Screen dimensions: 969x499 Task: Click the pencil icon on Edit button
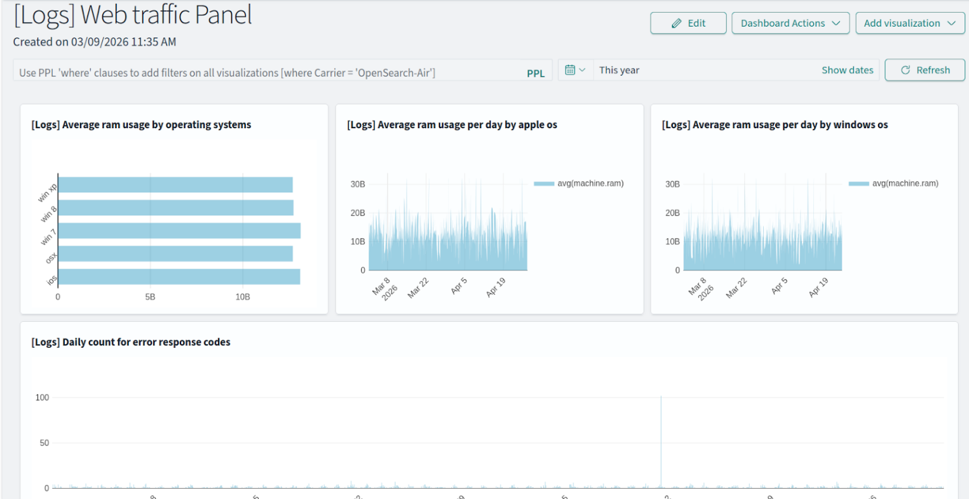677,23
